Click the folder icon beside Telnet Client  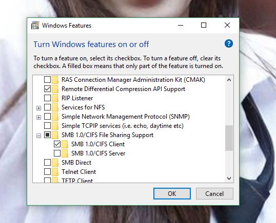point(55,171)
